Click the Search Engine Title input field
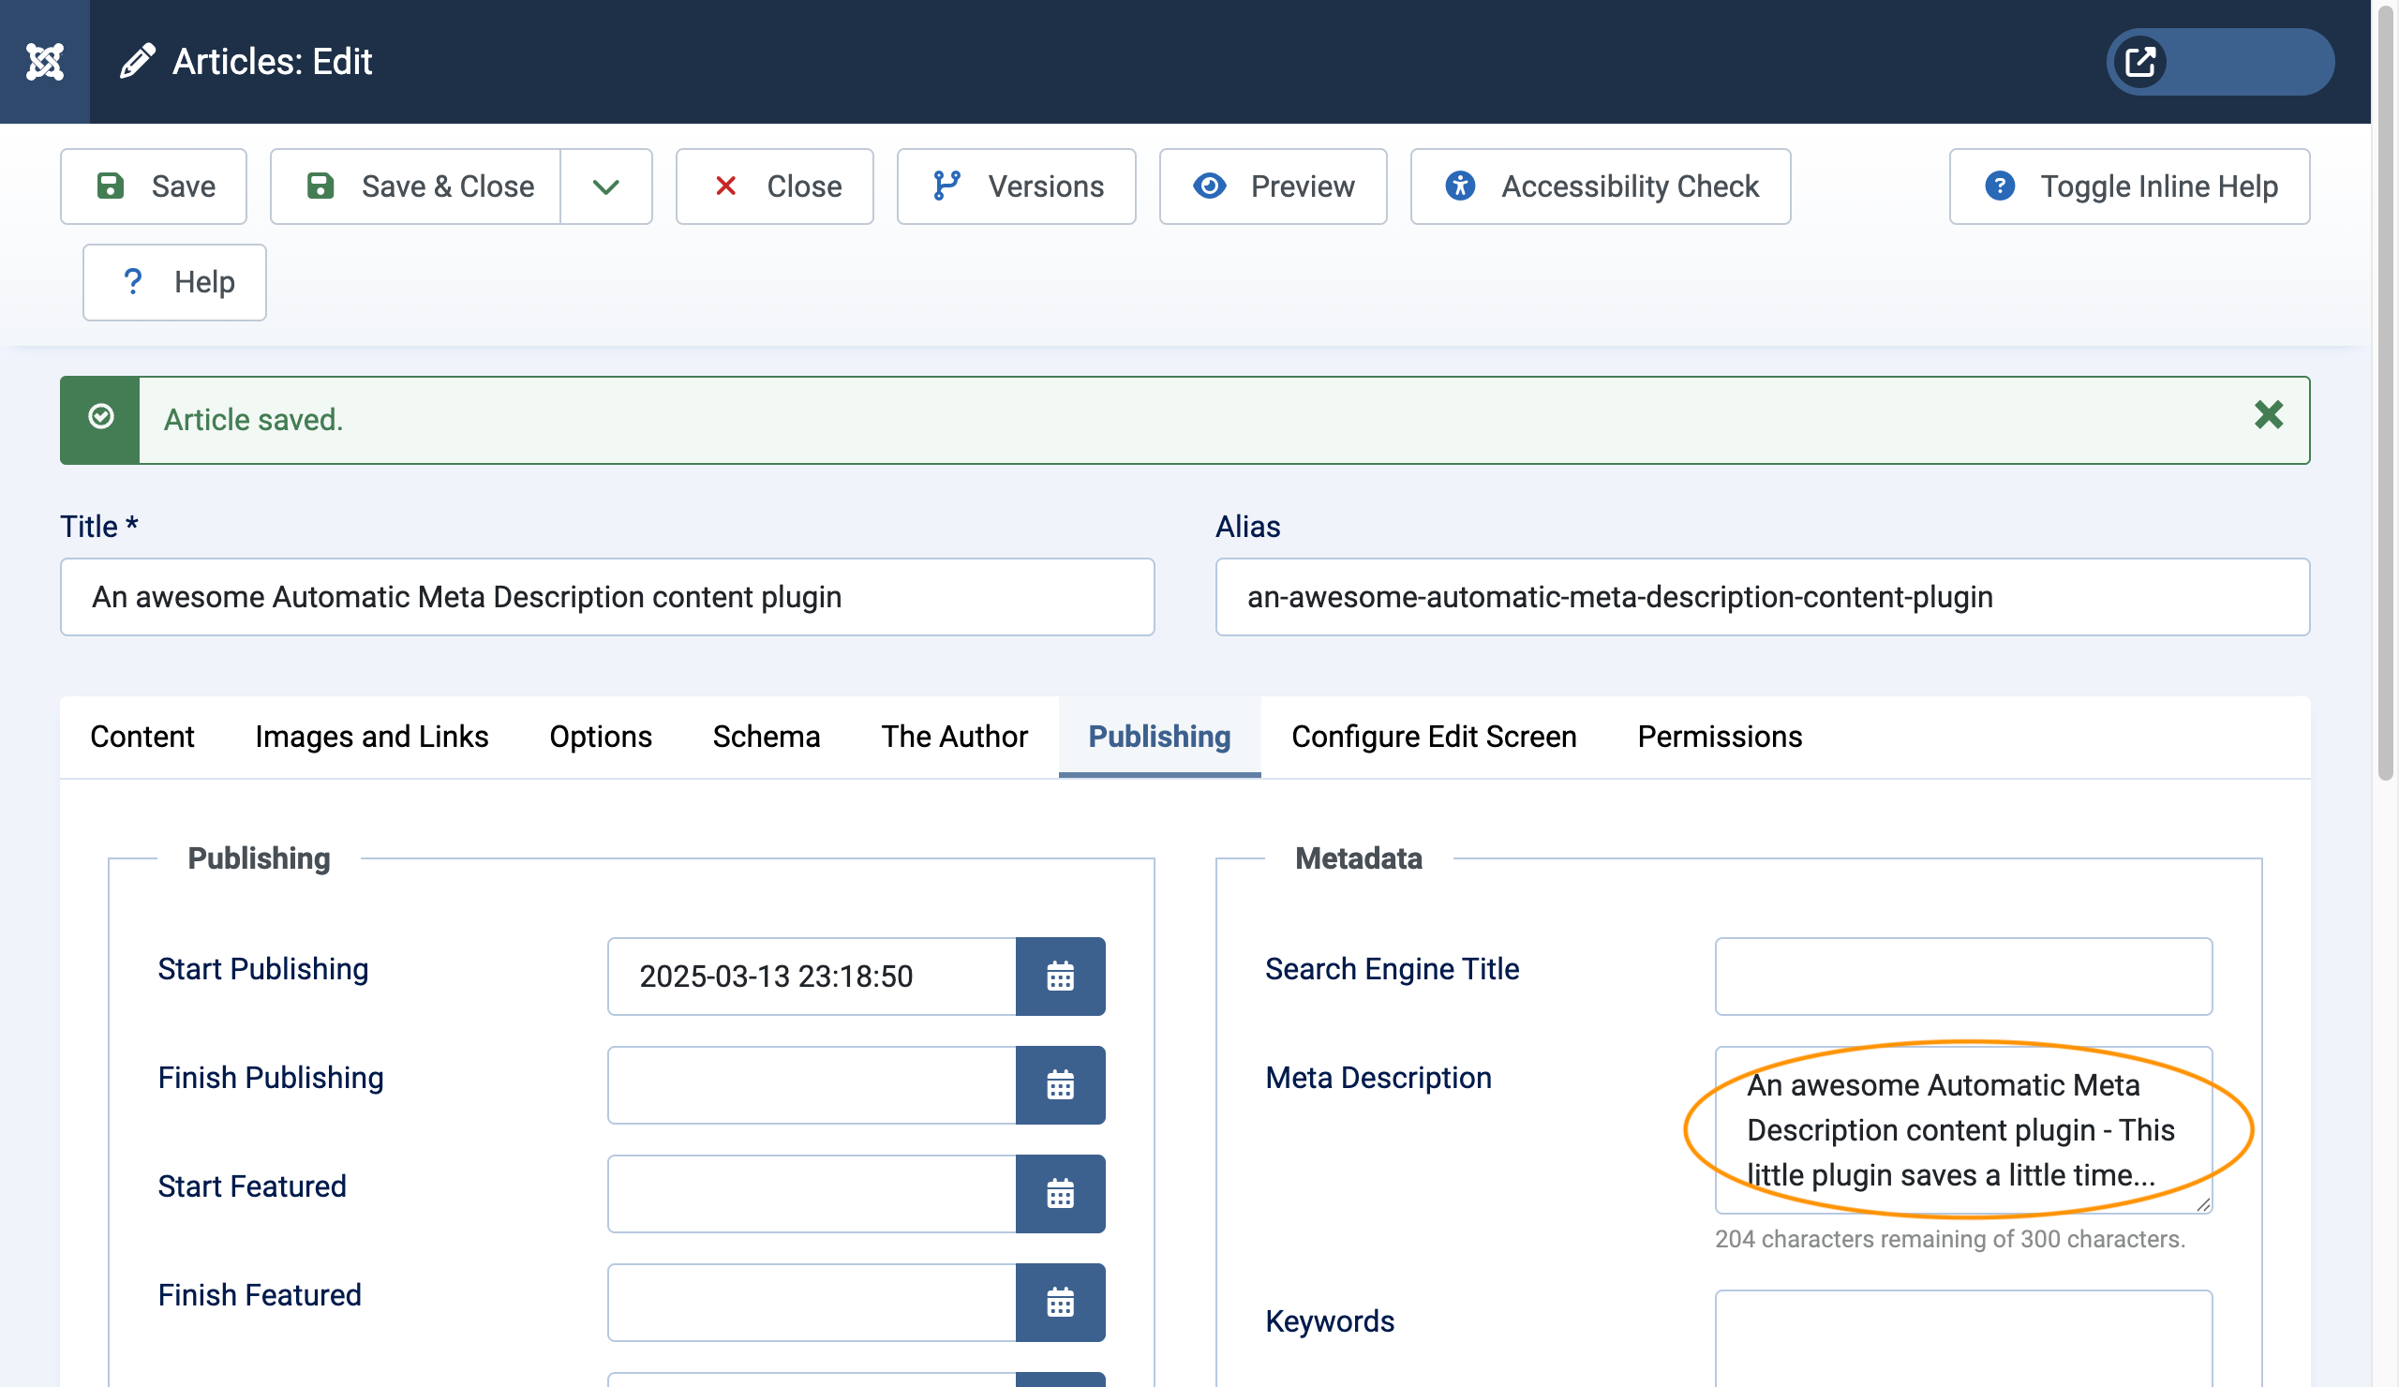Screen dimensions: 2399x1387 click(x=1963, y=976)
